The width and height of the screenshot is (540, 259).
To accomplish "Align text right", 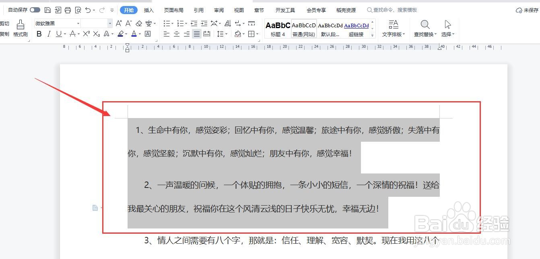I will 187,34.
